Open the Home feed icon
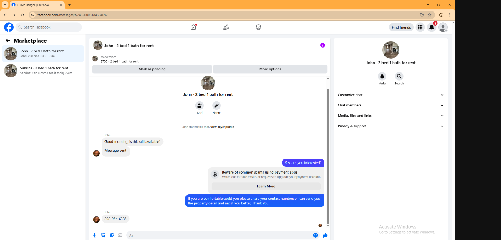The width and height of the screenshot is (501, 240). coord(193,27)
